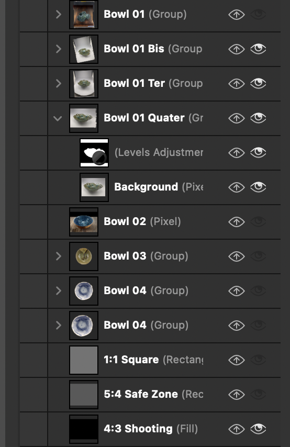The height and width of the screenshot is (447, 290).
Task: Select the Bowl 02 layer name
Action: click(125, 221)
